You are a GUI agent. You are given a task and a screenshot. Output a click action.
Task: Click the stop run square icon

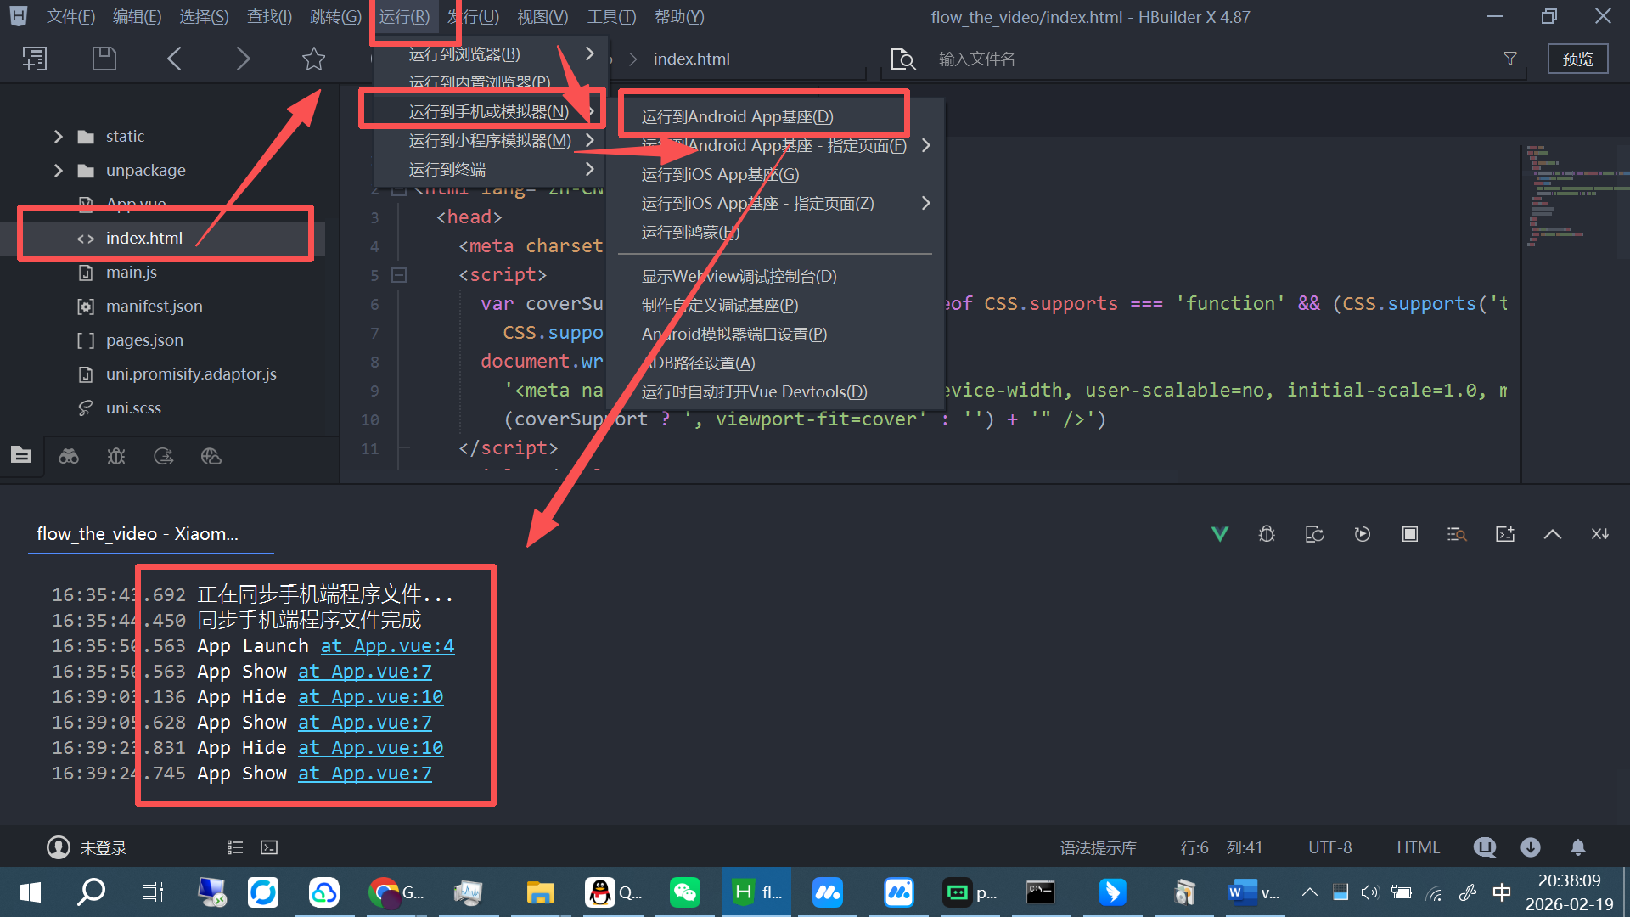[1409, 534]
